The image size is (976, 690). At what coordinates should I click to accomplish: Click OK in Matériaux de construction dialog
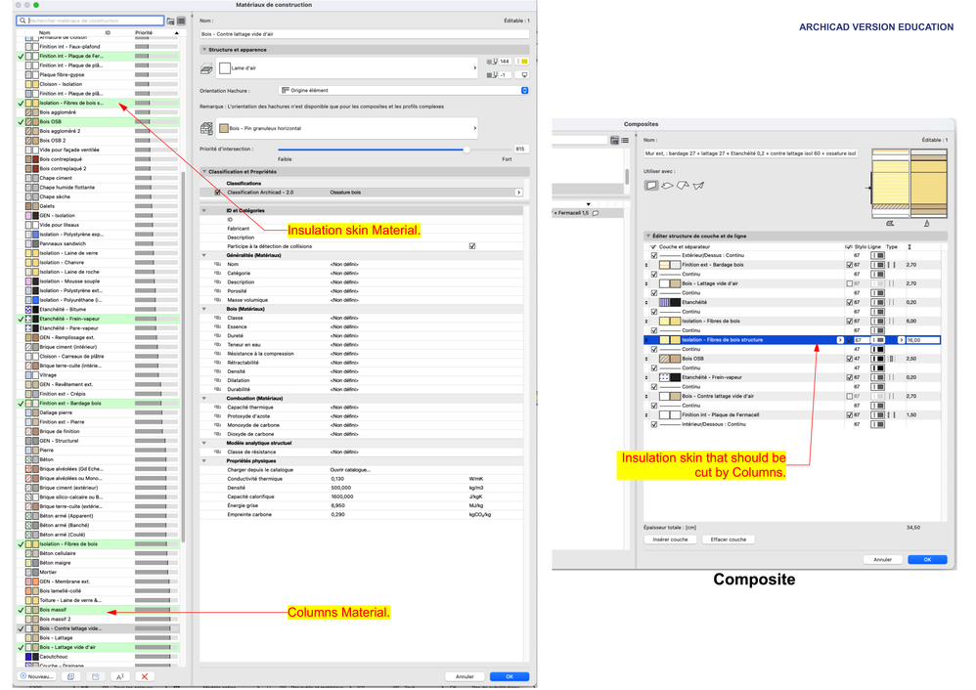coord(510,676)
